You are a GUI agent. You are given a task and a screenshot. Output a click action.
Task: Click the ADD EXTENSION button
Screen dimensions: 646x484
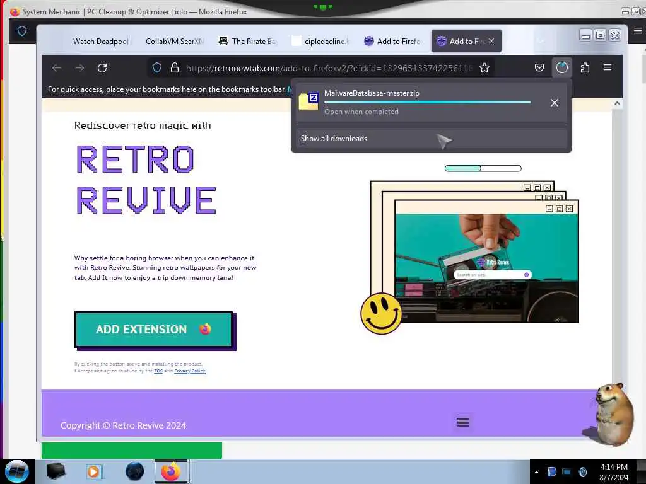coord(153,329)
